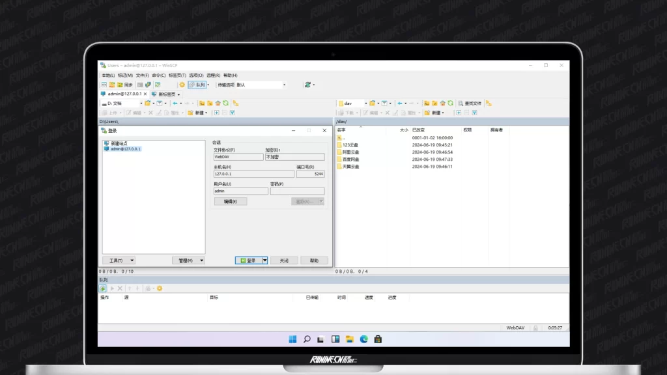667x375 pixels.
Task: Click the 同步 synchronize toolbar icon
Action: (125, 85)
